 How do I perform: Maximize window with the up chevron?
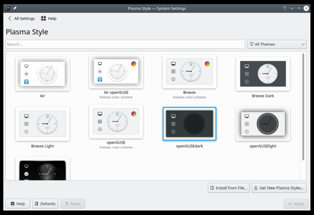(x=299, y=8)
